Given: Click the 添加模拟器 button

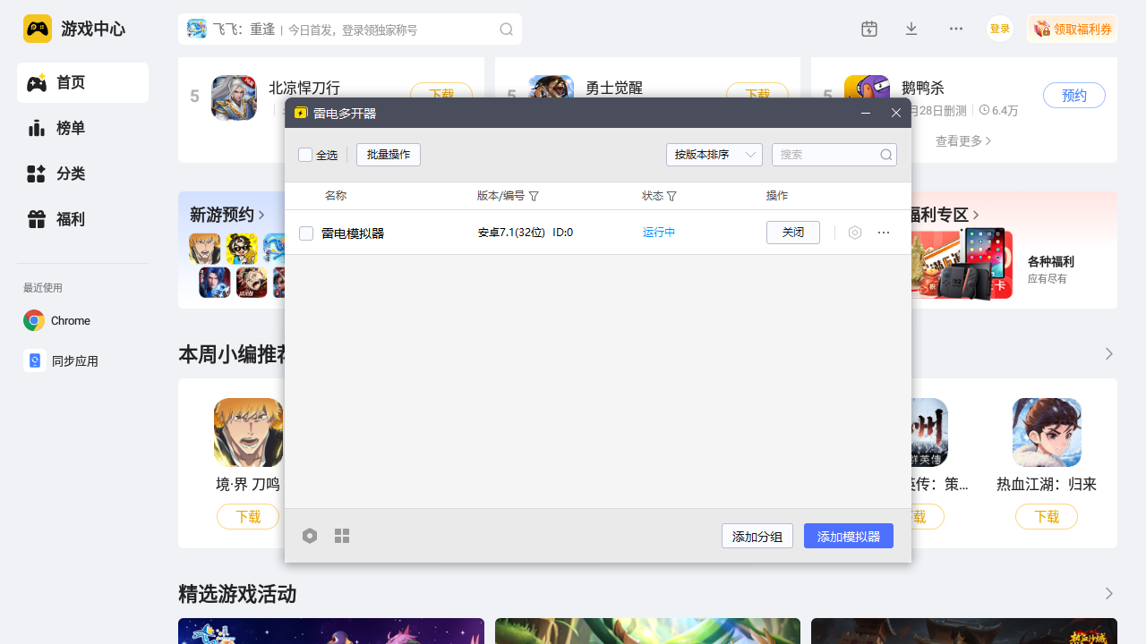Looking at the screenshot, I should 848,535.
